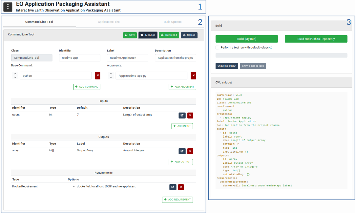The width and height of the screenshot is (356, 213).
Task: Move /app/readme_app.py argument down
Action: (111, 77)
